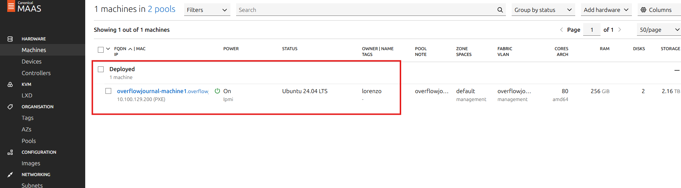Image resolution: width=681 pixels, height=188 pixels.
Task: Click the Organisation tag icon in sidebar
Action: (10, 107)
